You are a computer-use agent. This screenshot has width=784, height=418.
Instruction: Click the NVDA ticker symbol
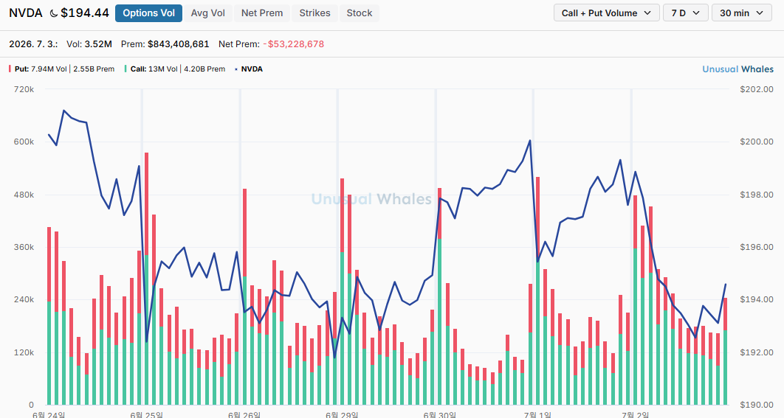pos(26,13)
